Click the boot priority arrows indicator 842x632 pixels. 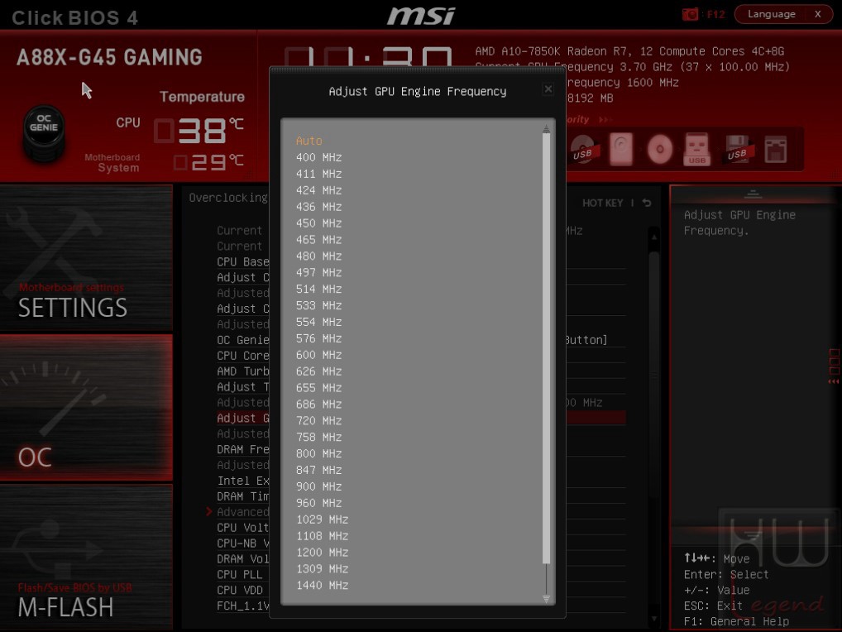605,120
